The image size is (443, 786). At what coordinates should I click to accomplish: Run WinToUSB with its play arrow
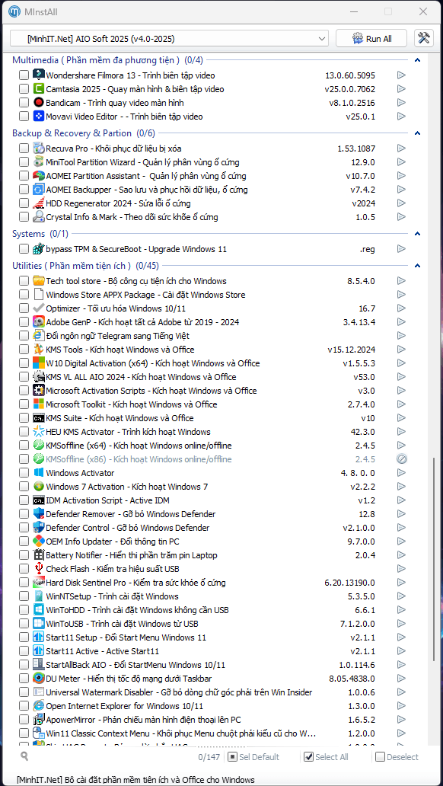[401, 624]
